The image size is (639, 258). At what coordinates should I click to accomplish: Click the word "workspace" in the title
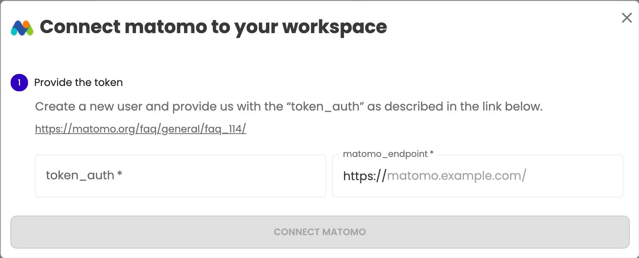coord(335,27)
